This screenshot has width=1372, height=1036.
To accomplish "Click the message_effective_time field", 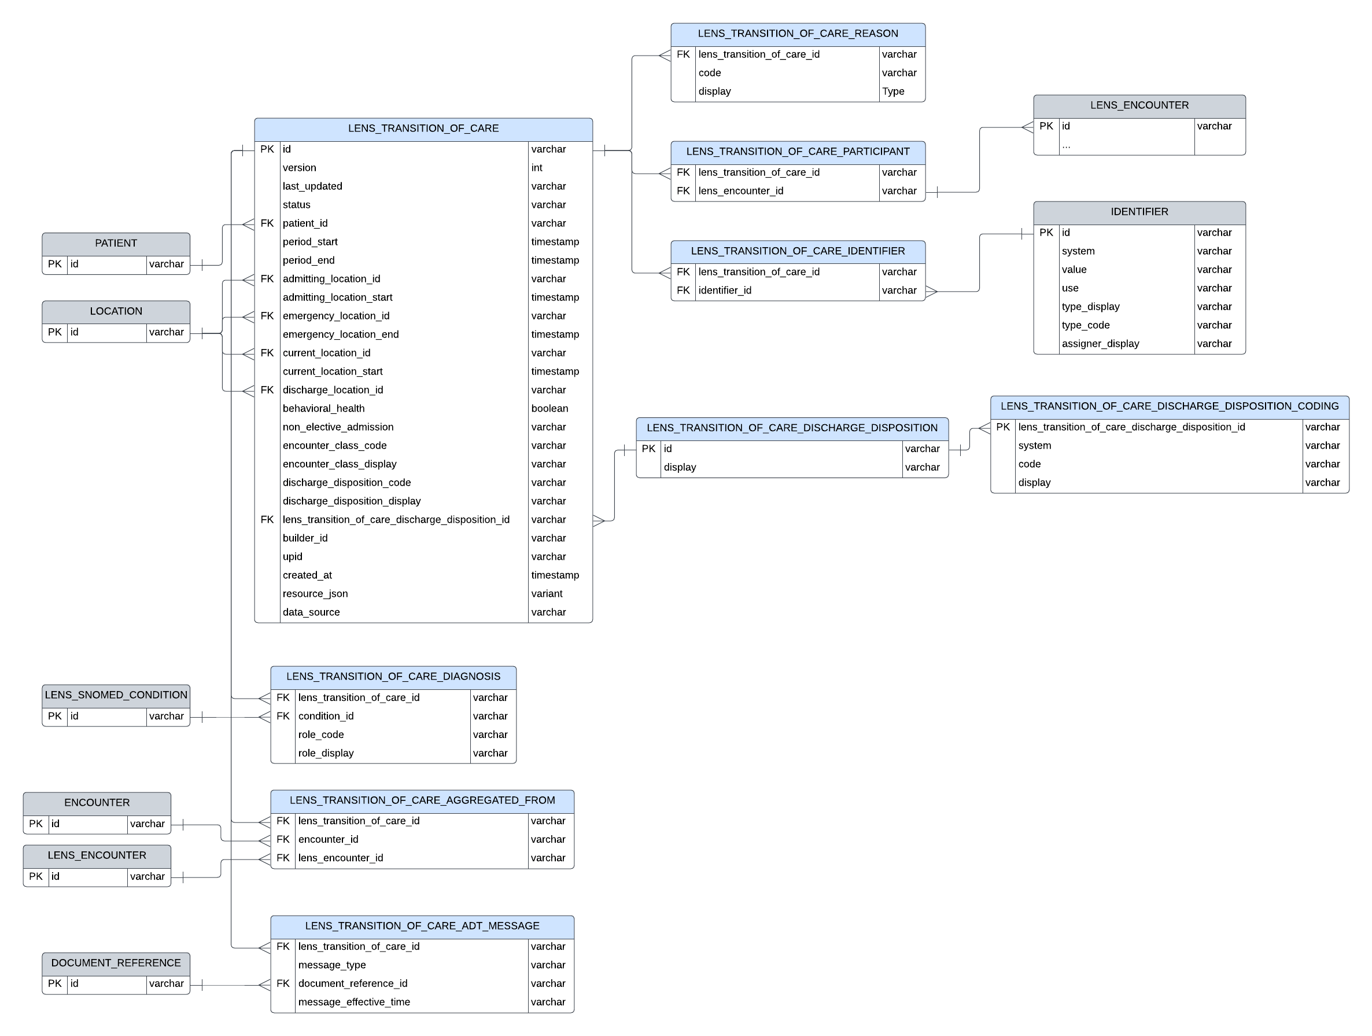I will (354, 1002).
